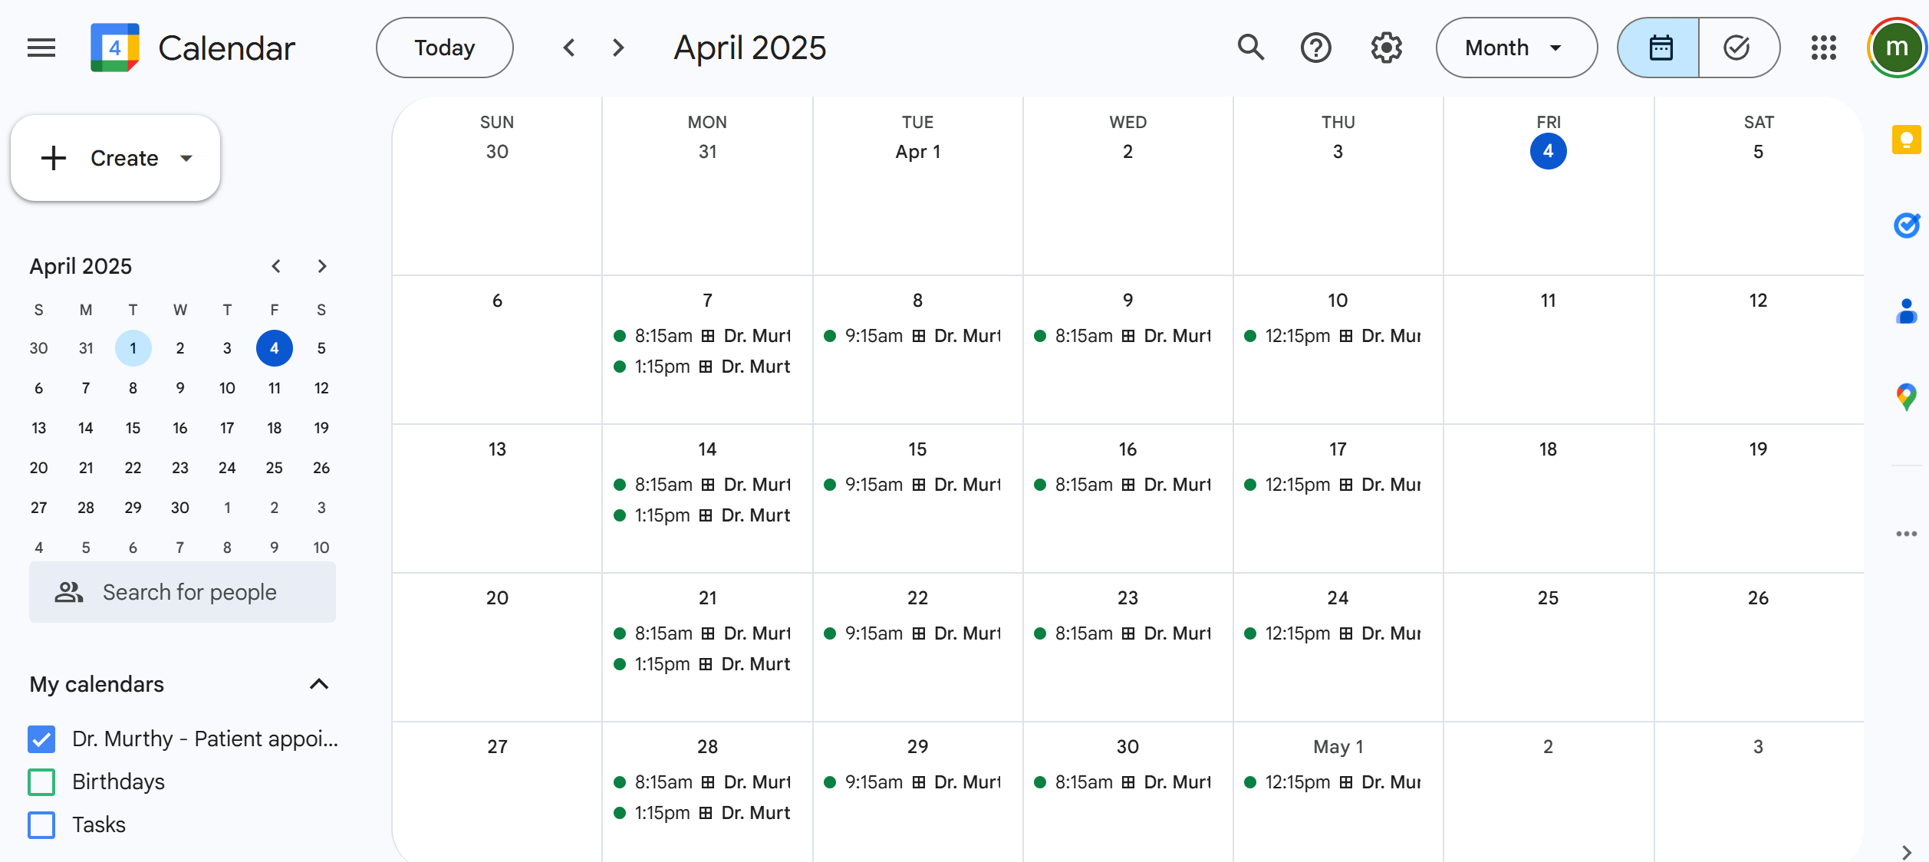Screen dimensions: 1929x862
Task: Open the Settings gear menu
Action: pos(1386,48)
